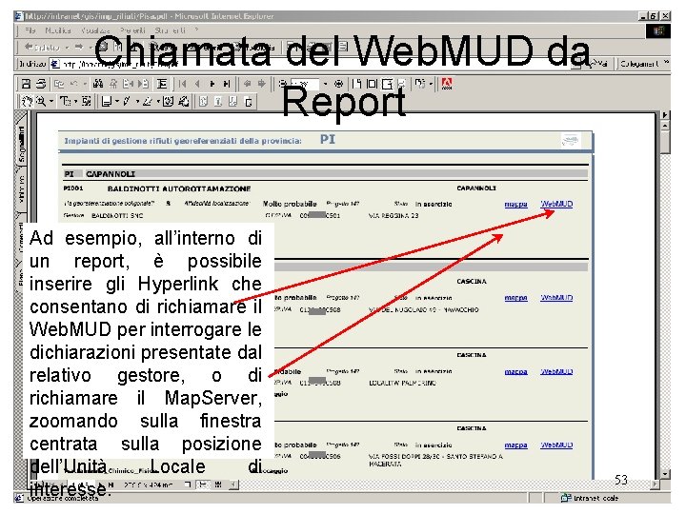Open the Indietro history dropdown arrow

[67, 47]
